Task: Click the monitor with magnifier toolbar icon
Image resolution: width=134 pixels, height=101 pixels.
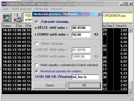Action: 7,17
